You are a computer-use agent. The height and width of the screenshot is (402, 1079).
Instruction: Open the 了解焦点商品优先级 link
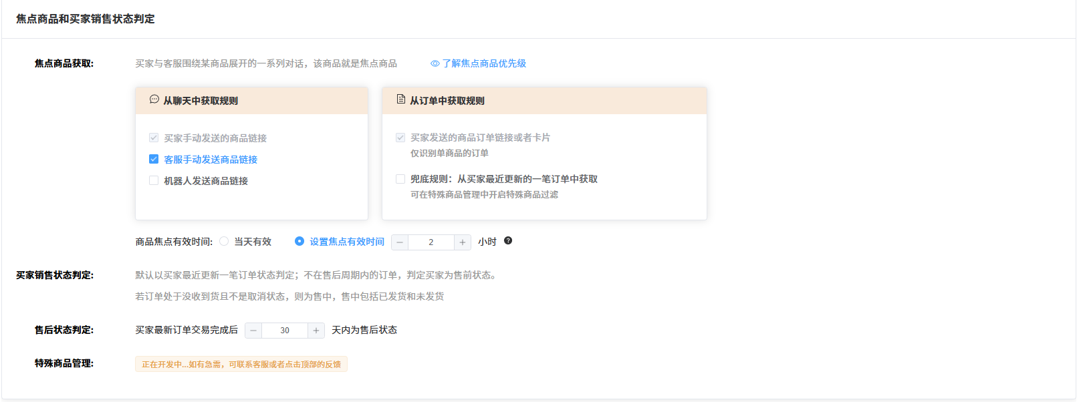click(484, 63)
